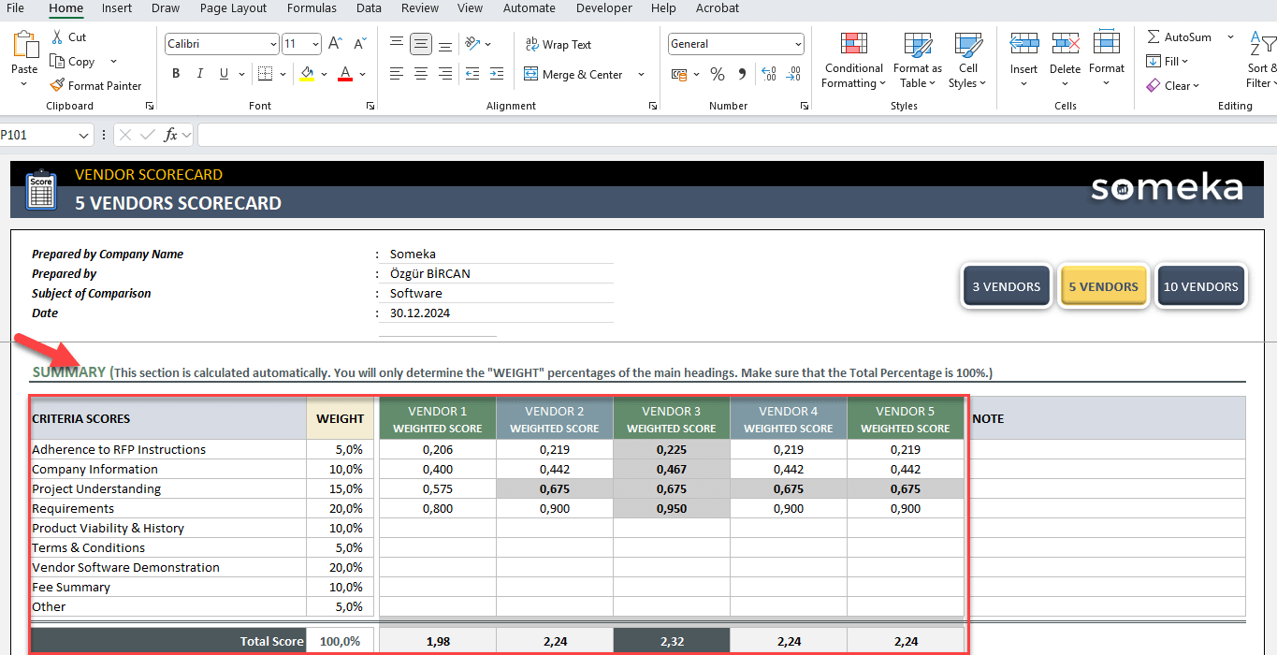
Task: Click the 3 VENDORS button
Action: 1006,285
